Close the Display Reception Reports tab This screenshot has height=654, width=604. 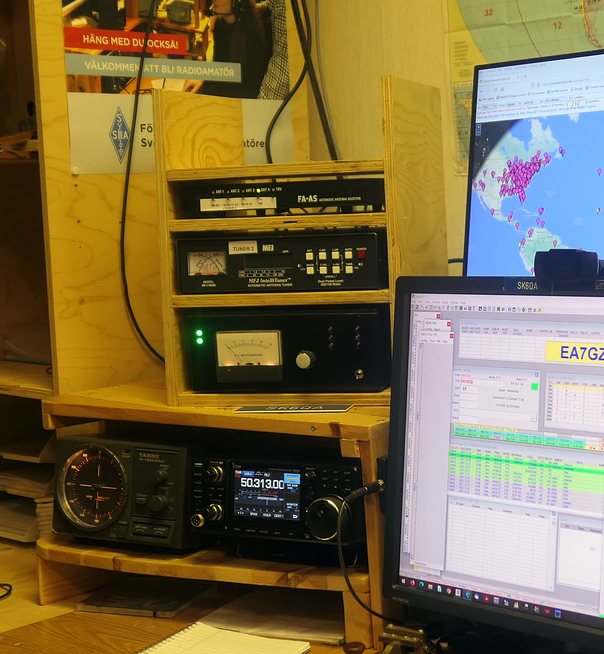(x=518, y=77)
